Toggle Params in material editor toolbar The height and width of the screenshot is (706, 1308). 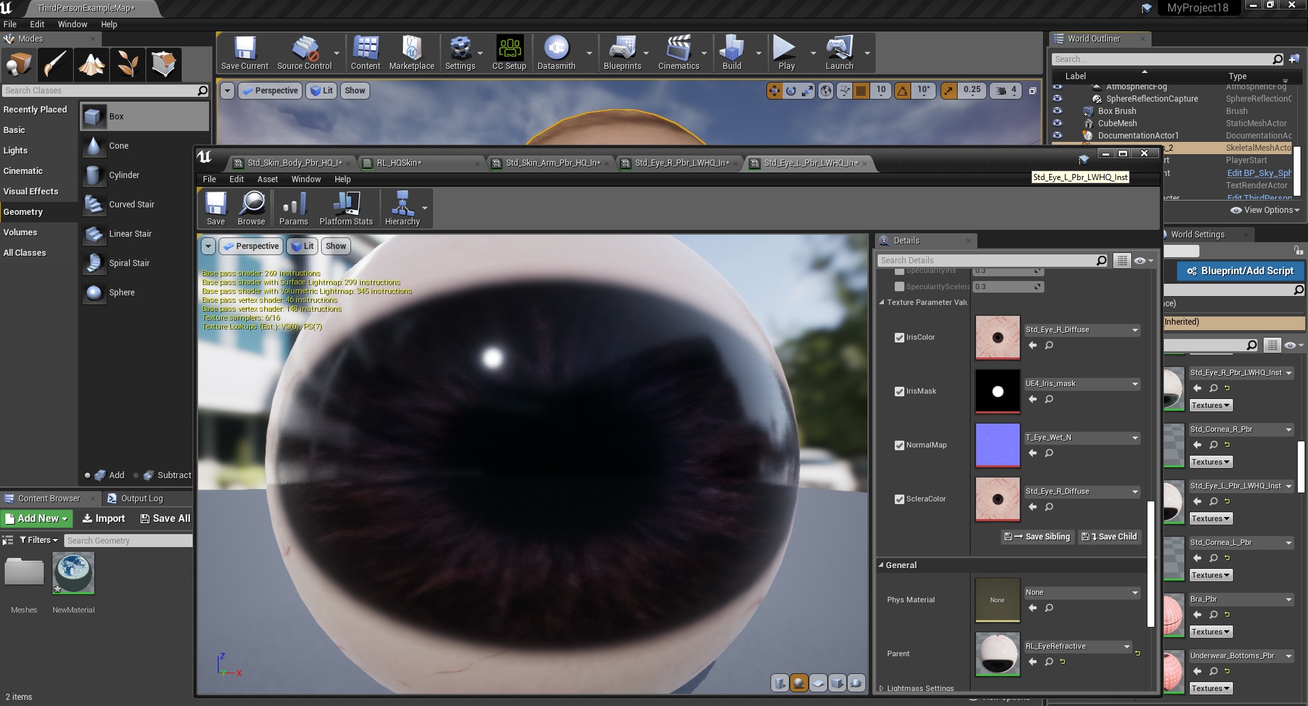[294, 208]
